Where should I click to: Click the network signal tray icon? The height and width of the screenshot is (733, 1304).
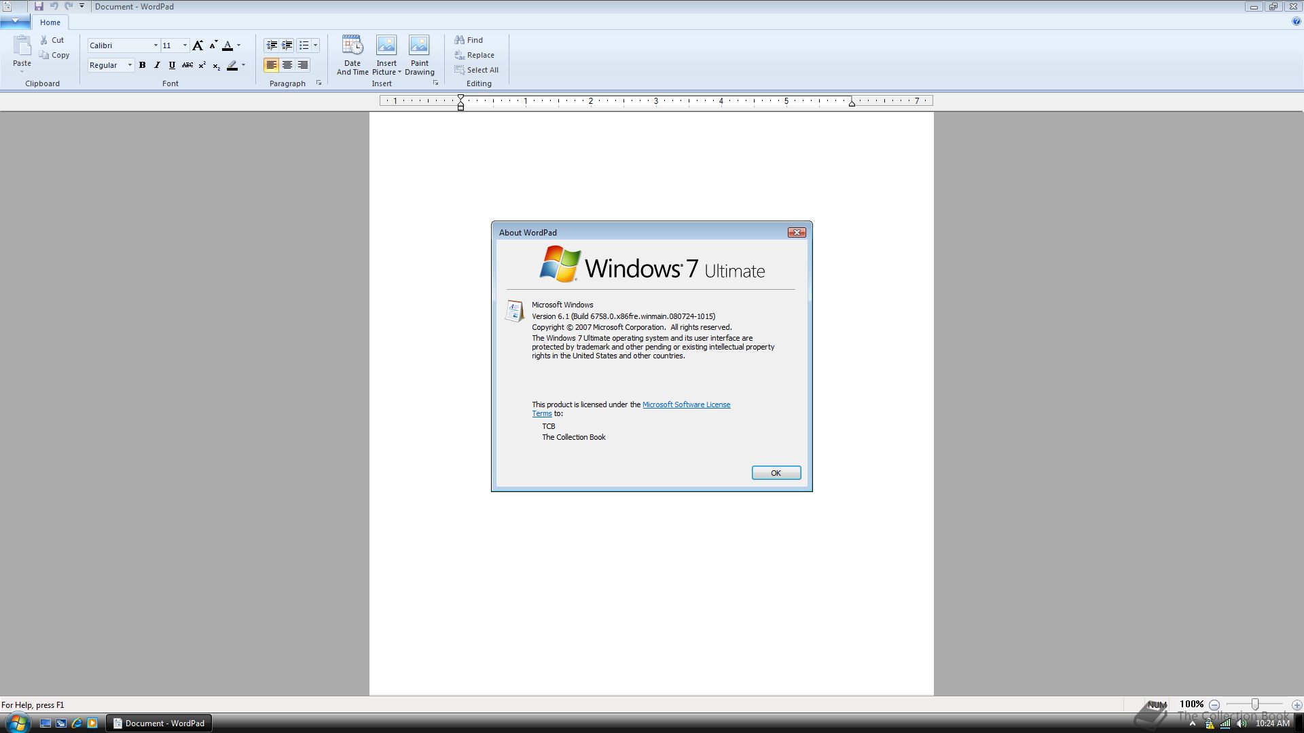pyautogui.click(x=1225, y=723)
